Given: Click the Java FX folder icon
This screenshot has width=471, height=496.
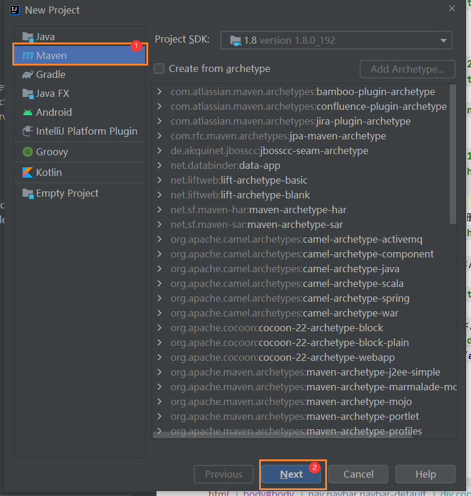Looking at the screenshot, I should point(28,94).
